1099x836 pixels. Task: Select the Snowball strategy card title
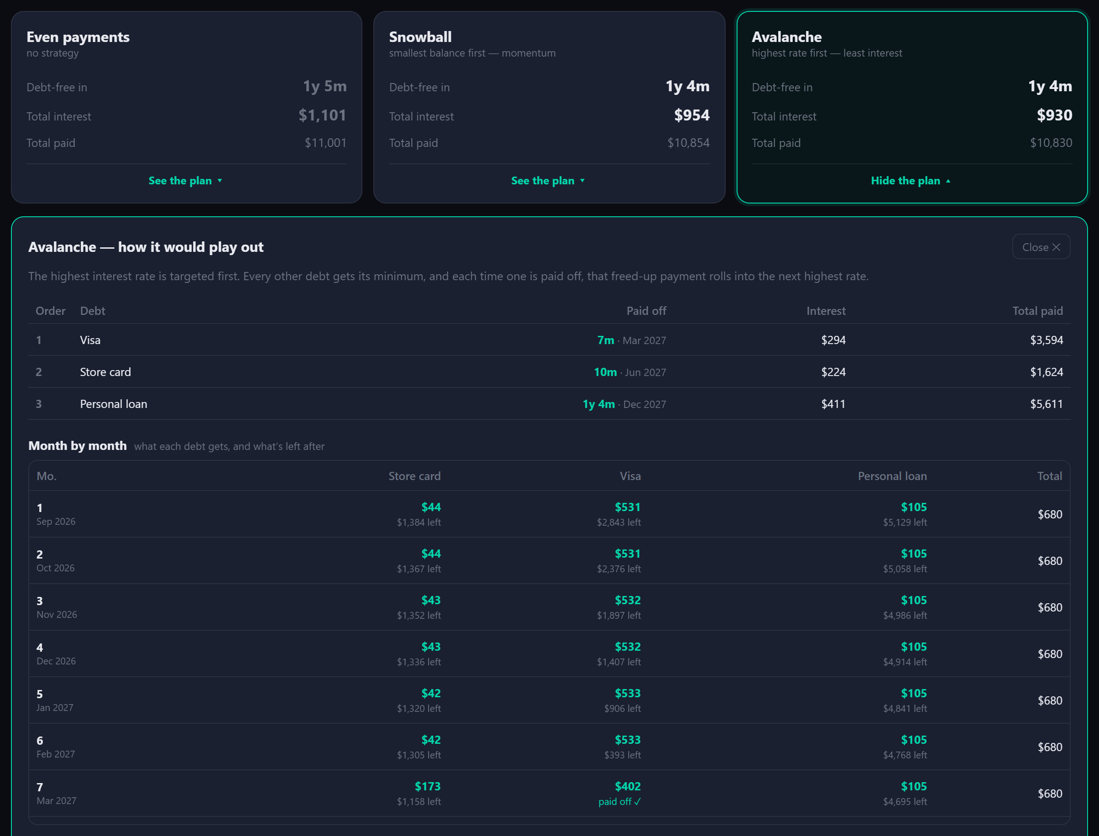(420, 37)
